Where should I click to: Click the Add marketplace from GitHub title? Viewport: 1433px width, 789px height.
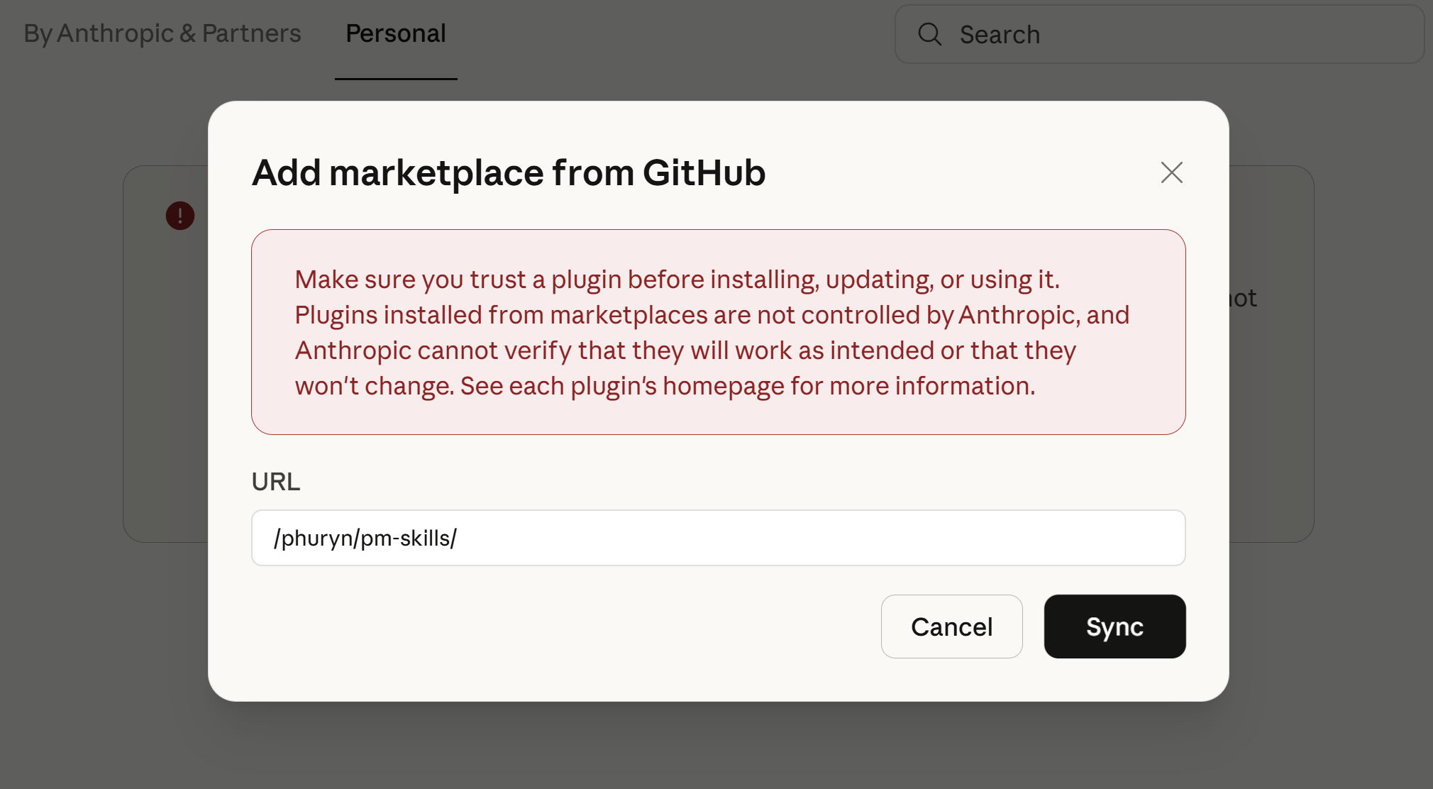coord(509,172)
